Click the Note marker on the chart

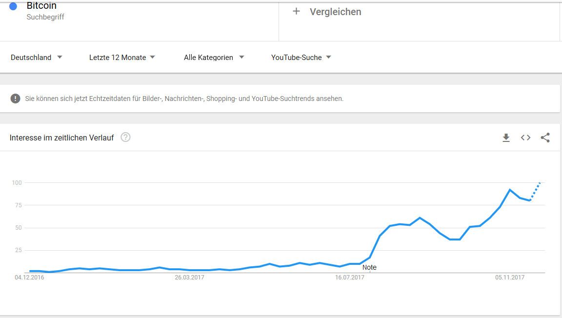point(369,267)
